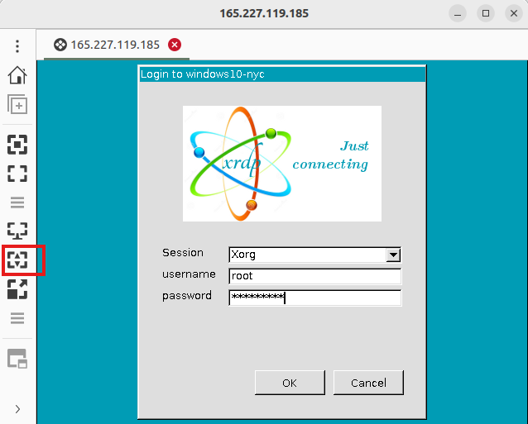Screen dimensions: 528x424
Task: Open fullscreen options menu below fullscreen icon
Action: tap(17, 202)
